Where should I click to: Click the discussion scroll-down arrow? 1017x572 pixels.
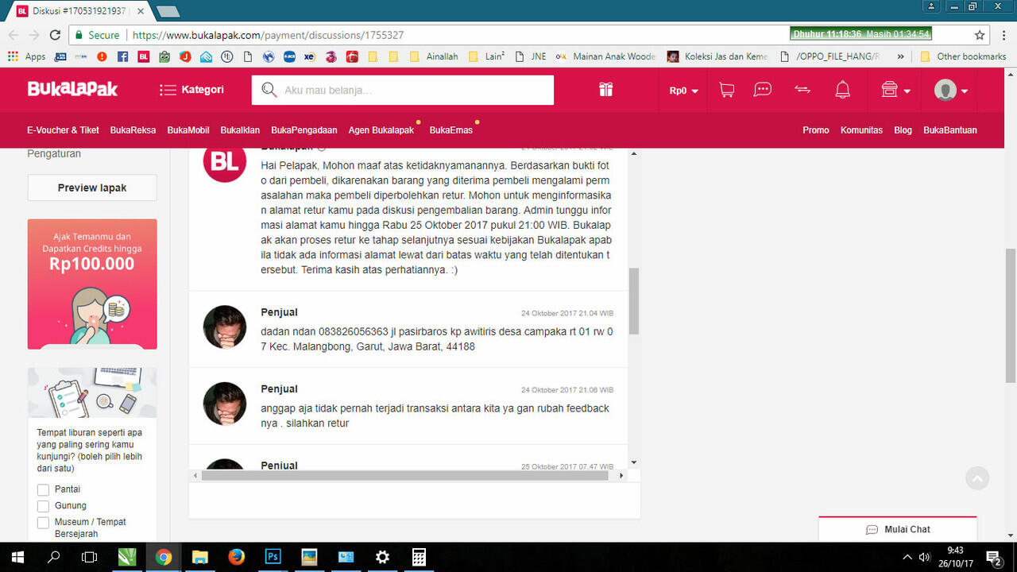click(633, 462)
